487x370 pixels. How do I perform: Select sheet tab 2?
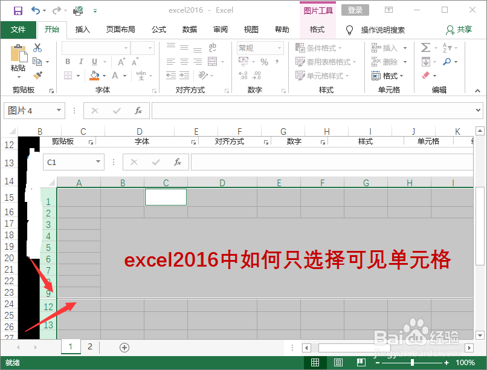click(90, 346)
